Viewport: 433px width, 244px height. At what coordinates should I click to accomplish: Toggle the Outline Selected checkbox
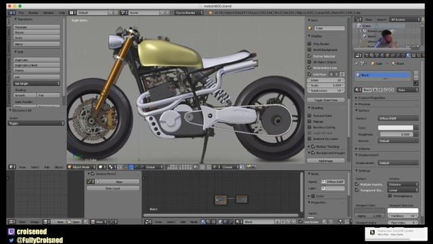click(x=310, y=56)
